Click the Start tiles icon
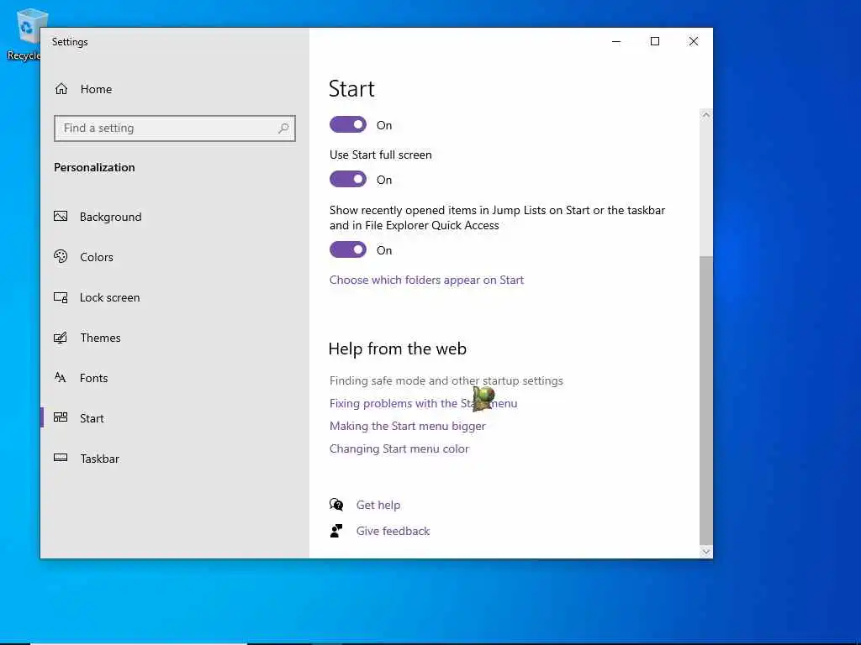 (61, 417)
